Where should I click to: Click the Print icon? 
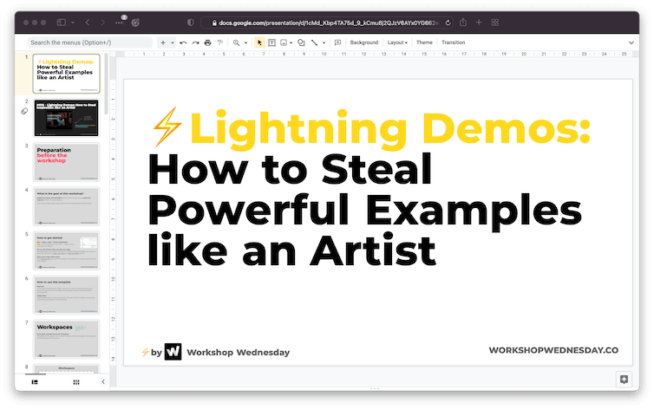pyautogui.click(x=207, y=42)
